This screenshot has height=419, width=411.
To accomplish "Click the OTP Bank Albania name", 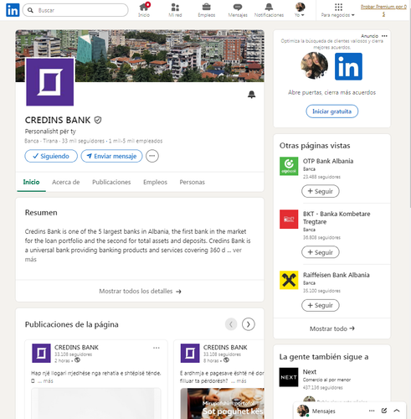I will click(328, 161).
